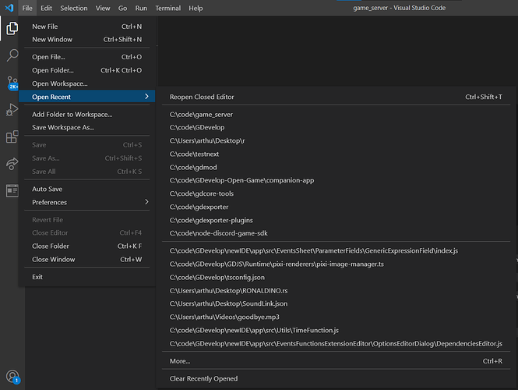Choose New Window menu entry
This screenshot has width=518, height=390.
click(x=87, y=39)
